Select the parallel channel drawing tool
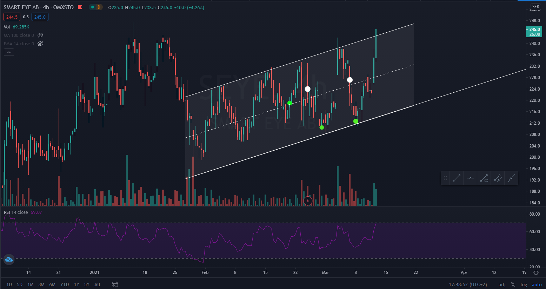The height and width of the screenshot is (289, 546). [x=498, y=178]
